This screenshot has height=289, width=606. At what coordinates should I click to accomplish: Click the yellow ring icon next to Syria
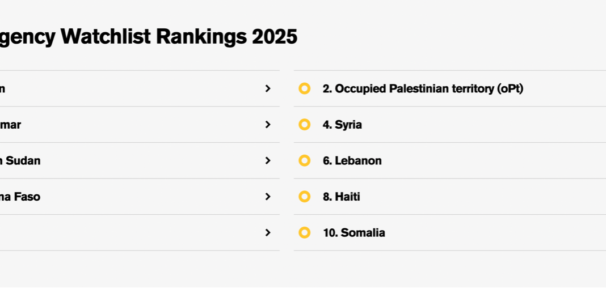305,125
